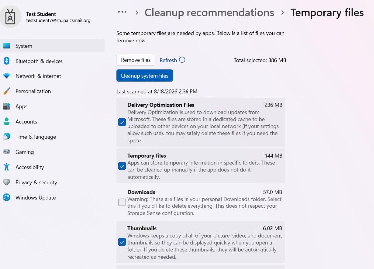Uncheck the Delivery Optimization Files checkbox

[122, 122]
